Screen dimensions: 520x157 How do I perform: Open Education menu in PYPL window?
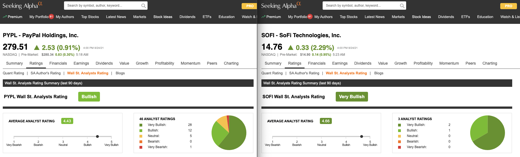pos(227,17)
